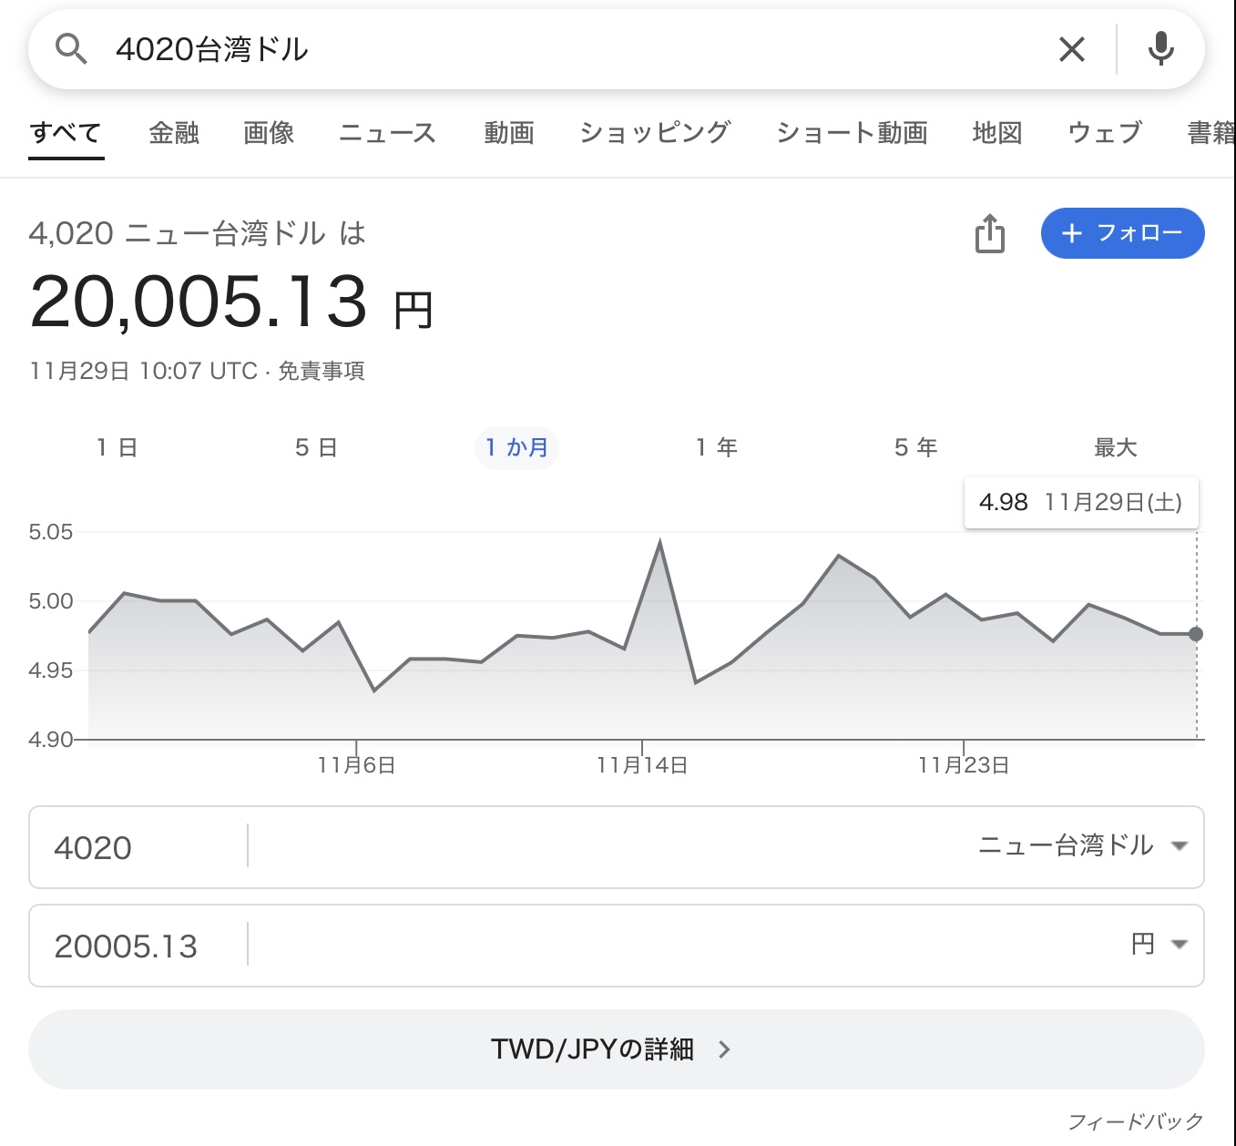Show the 最大 maximum chart range
Screen dimensions: 1236x1146
pyautogui.click(x=1115, y=447)
